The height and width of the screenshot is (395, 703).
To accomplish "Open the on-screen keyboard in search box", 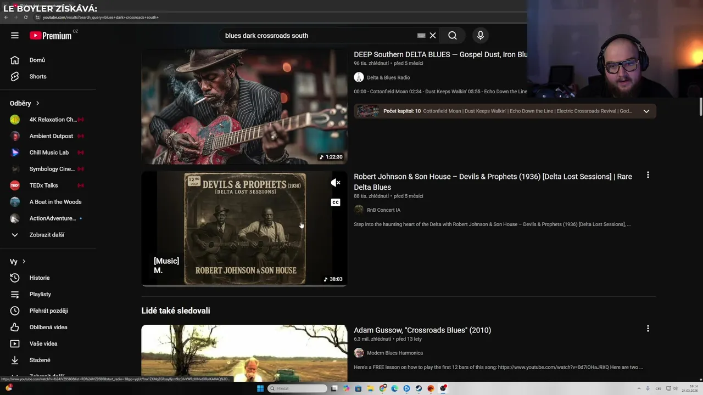I will 421,35.
